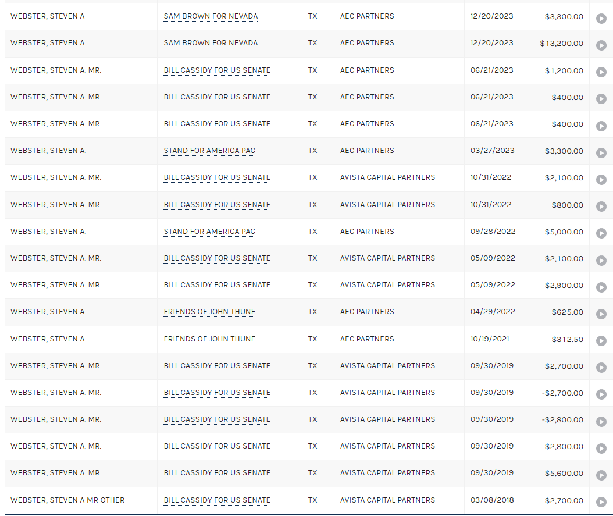The image size is (613, 516).
Task: Open Bill Cassidy For US Senate link for $1,200.00
Action: coord(217,70)
